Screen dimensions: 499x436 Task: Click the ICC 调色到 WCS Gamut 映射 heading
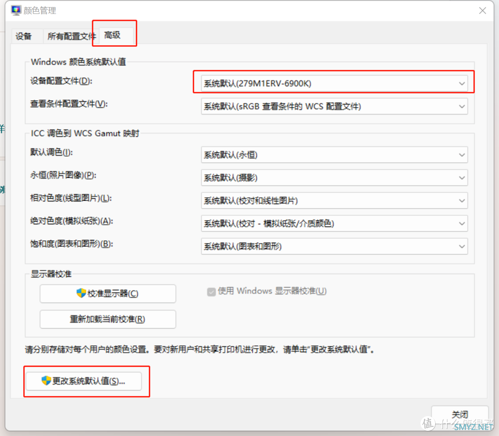click(x=85, y=133)
